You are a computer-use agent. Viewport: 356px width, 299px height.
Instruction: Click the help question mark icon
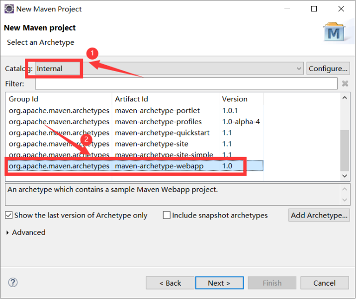point(13,283)
